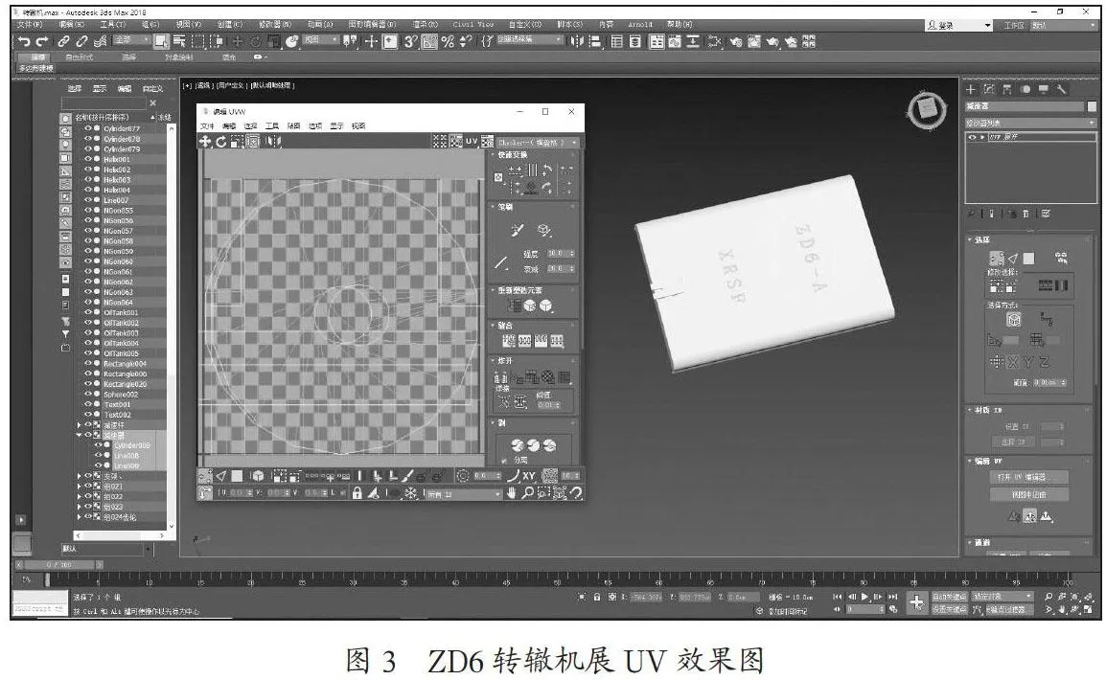1106x680 pixels.
Task: Switch to the 对象绘制 ribbon tab
Action: (178, 57)
